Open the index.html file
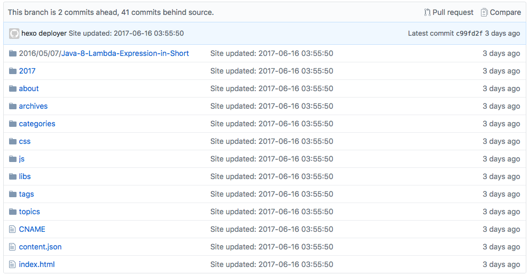The width and height of the screenshot is (529, 275). click(x=37, y=264)
